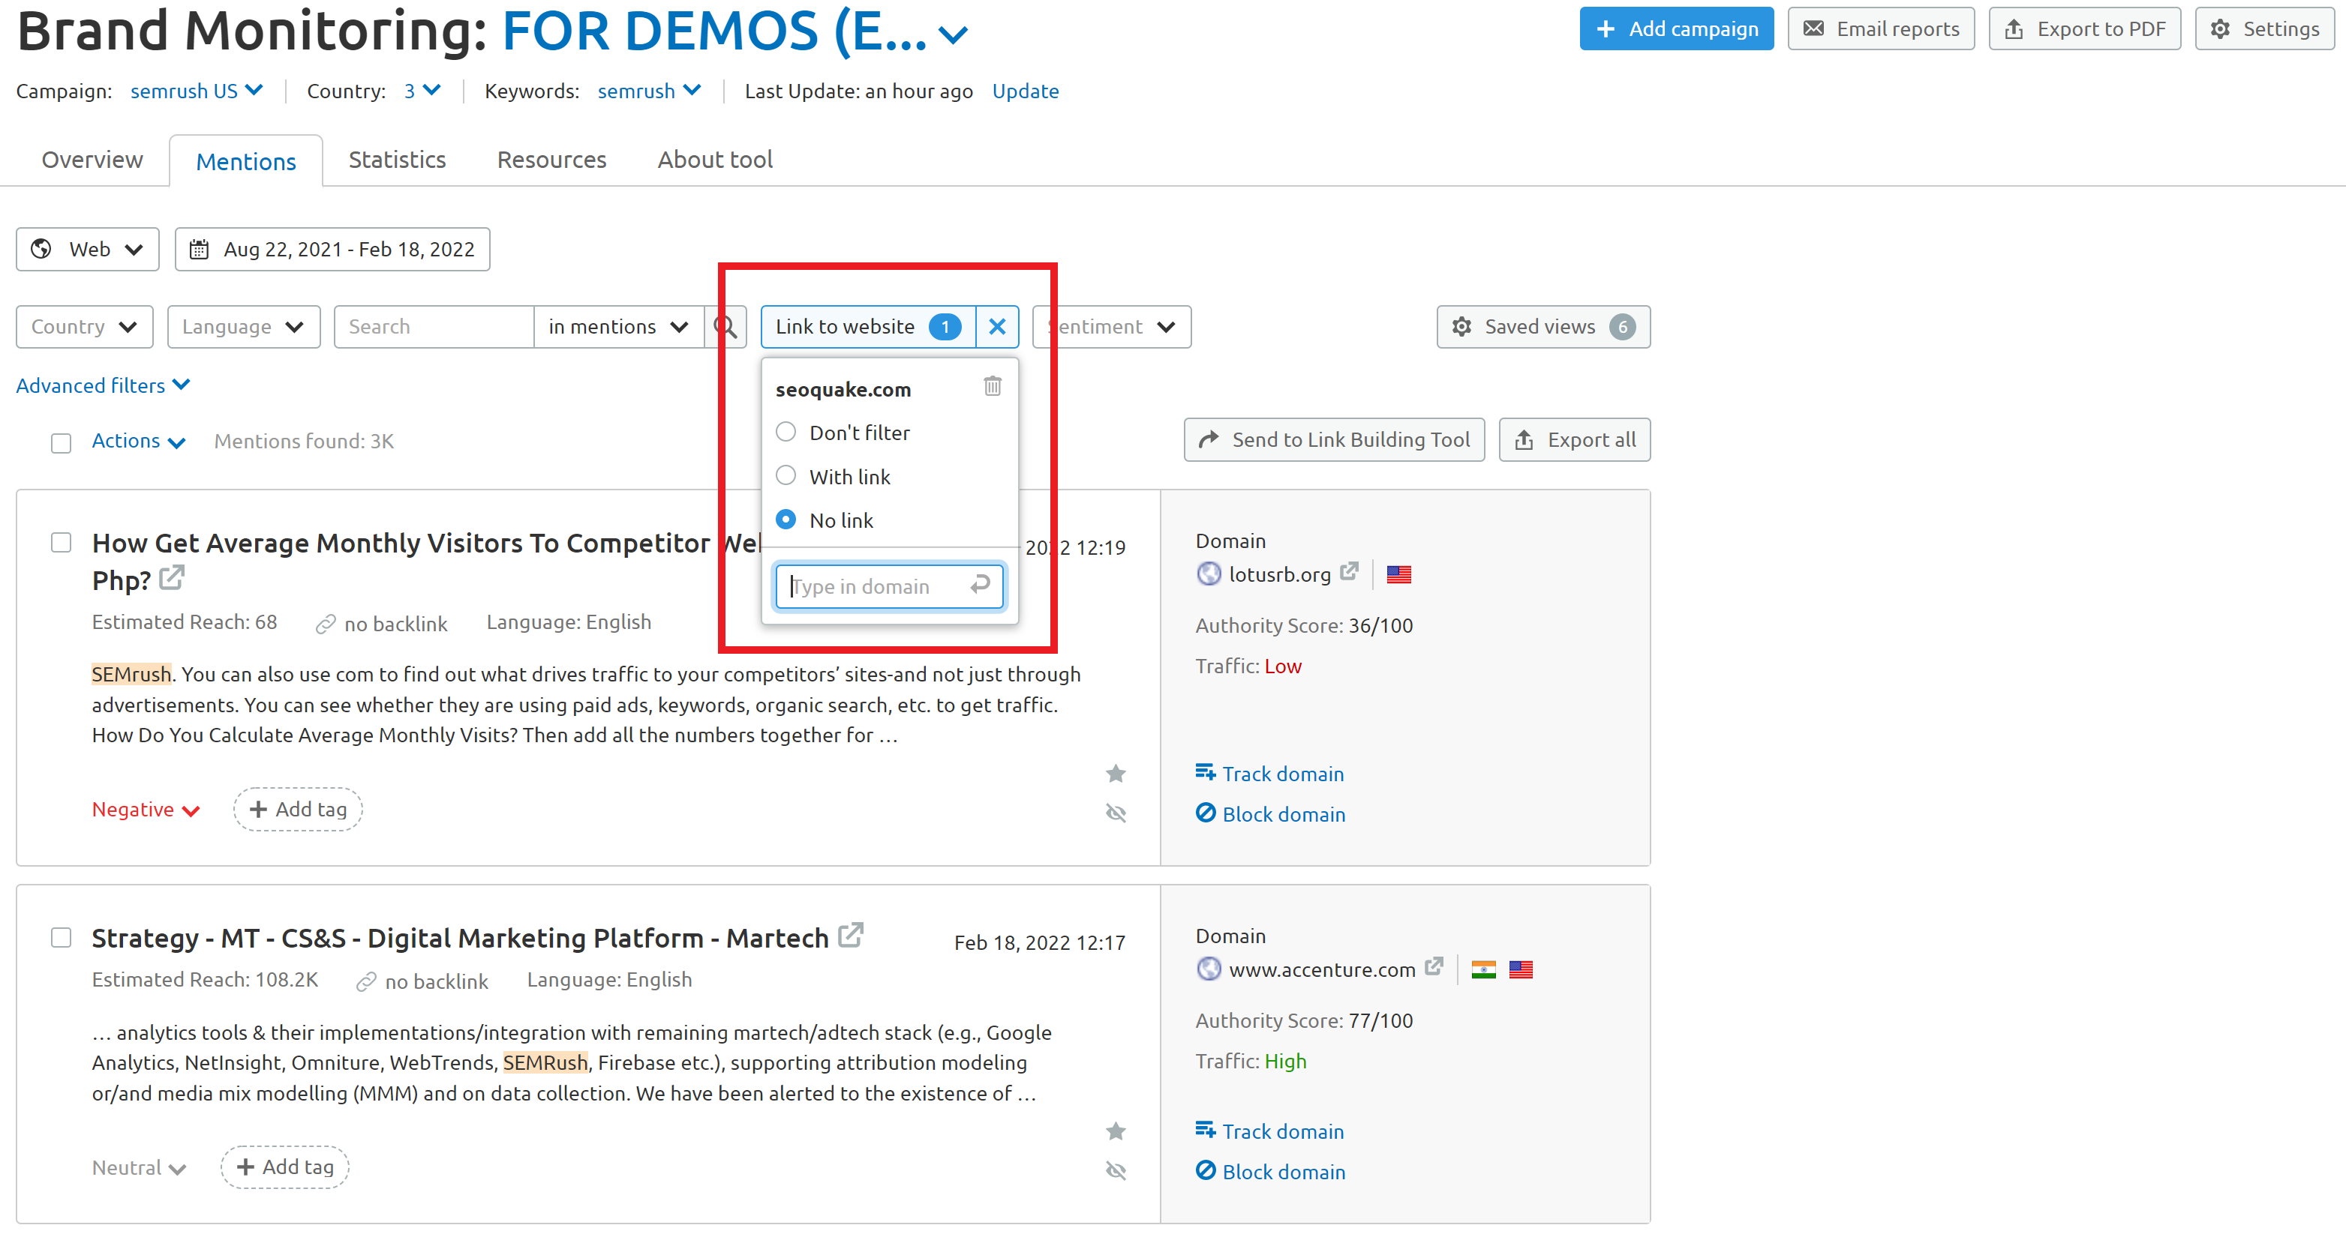
Task: Click the search magnifier icon
Action: coord(725,327)
